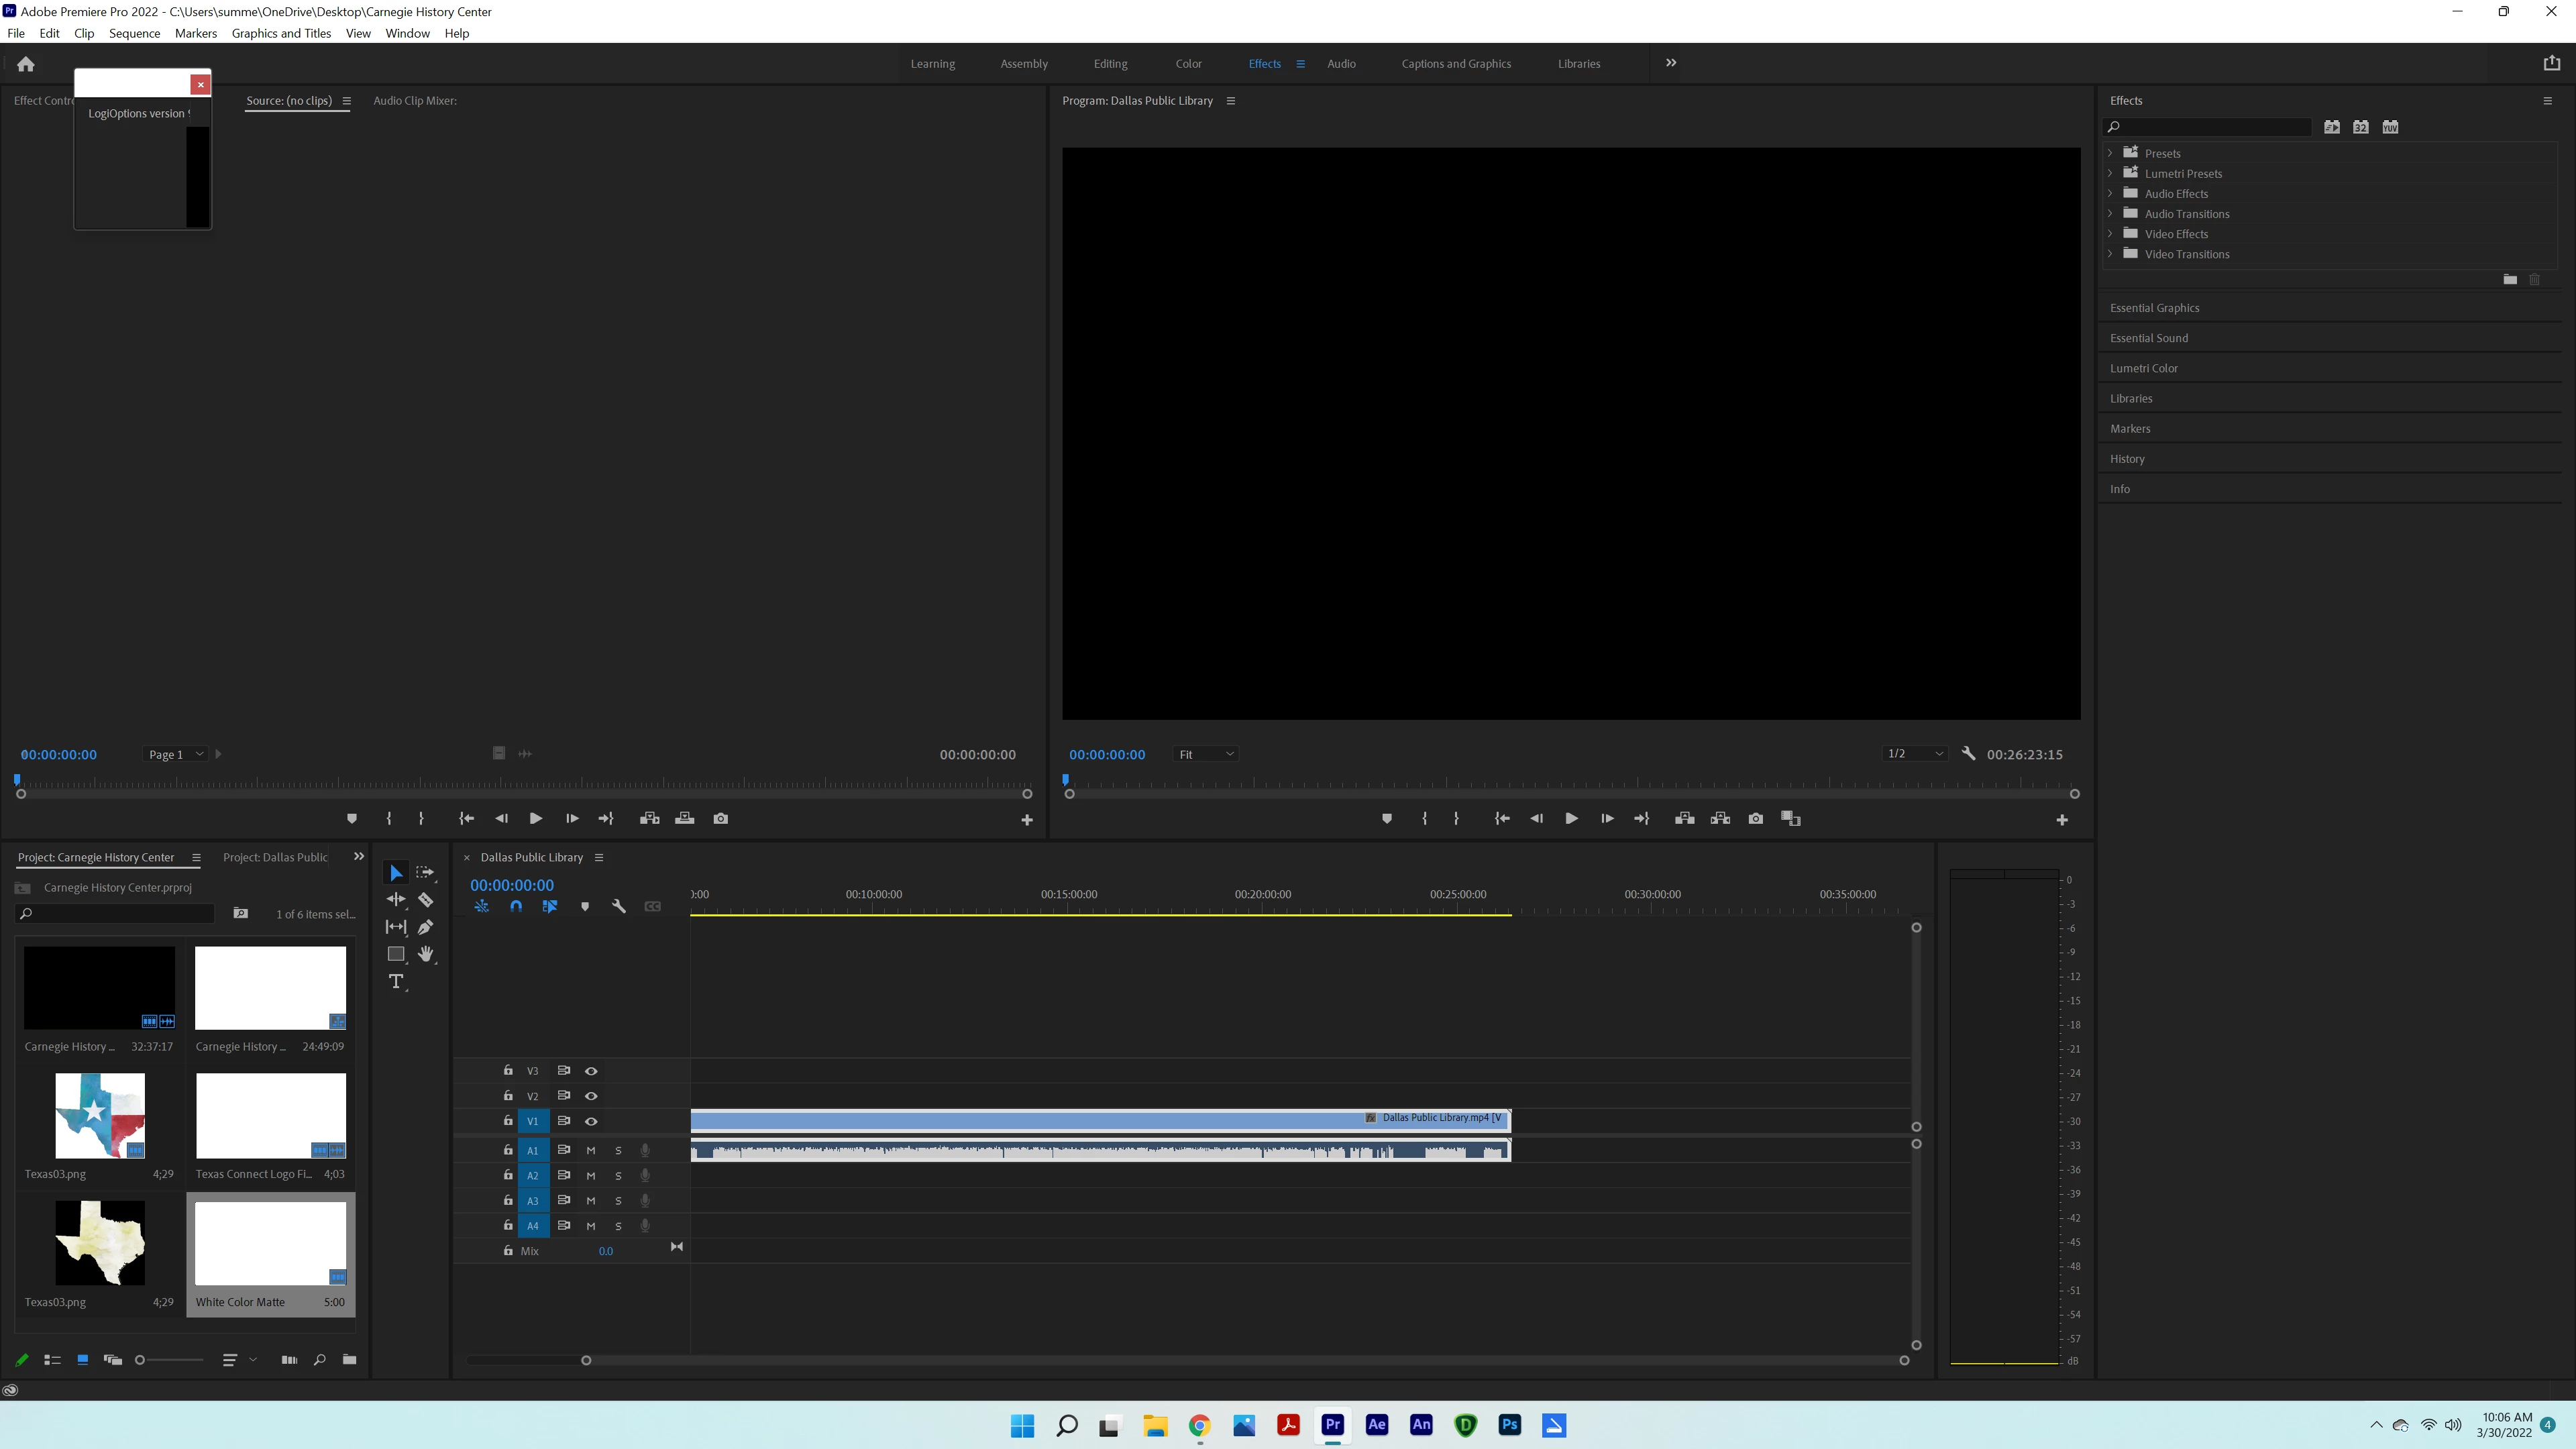Toggle timeline Snap magnet

[516, 907]
